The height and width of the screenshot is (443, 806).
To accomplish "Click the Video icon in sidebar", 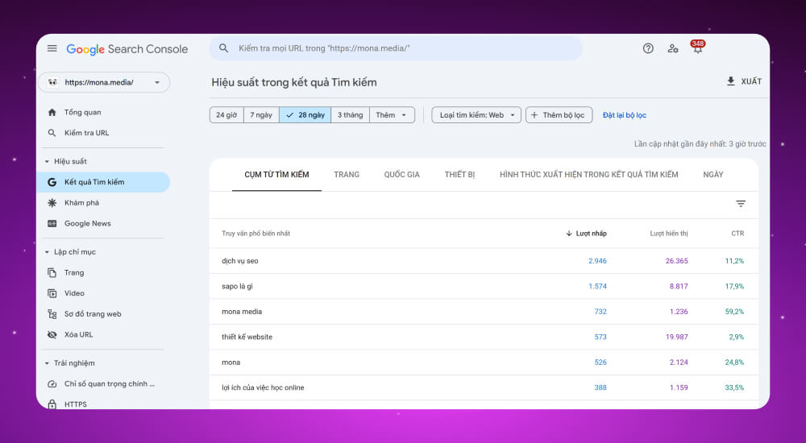I will 52,293.
